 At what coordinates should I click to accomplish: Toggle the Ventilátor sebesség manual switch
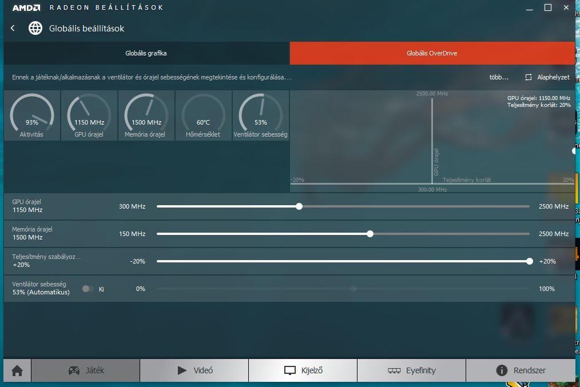88,289
